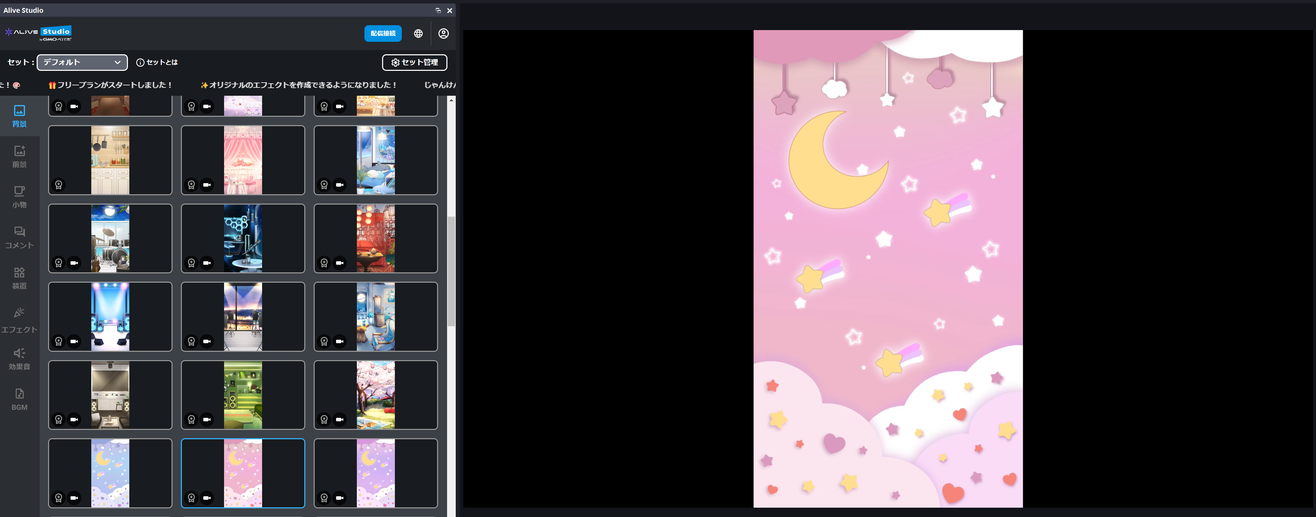Click the 配信接続 button
Image resolution: width=1316 pixels, height=517 pixels.
click(383, 34)
